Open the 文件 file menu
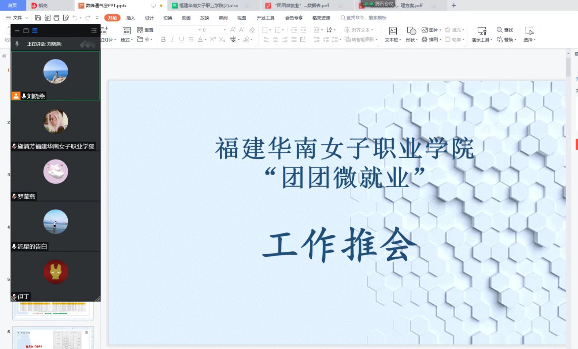This screenshot has height=349, width=578. pyautogui.click(x=17, y=18)
